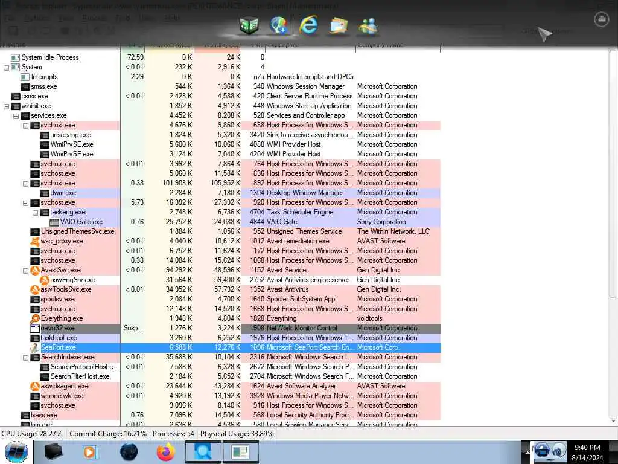
Task: Show hidden tray icons arrow
Action: click(527, 452)
